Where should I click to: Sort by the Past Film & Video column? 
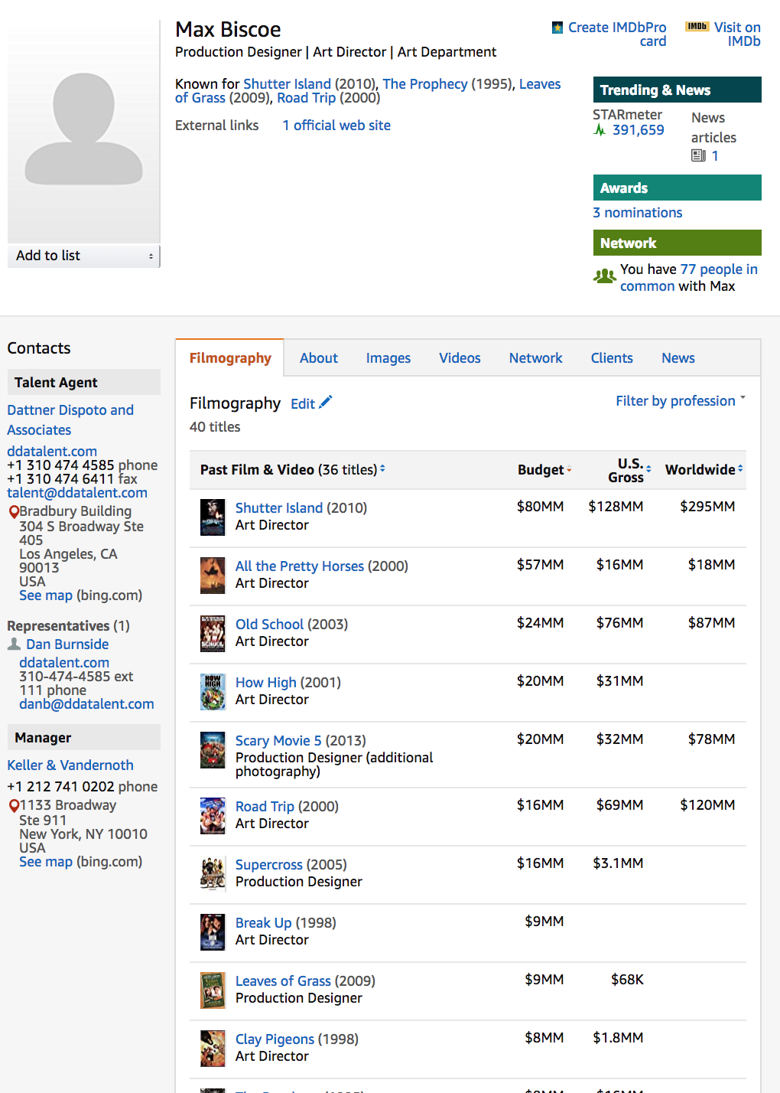[293, 470]
